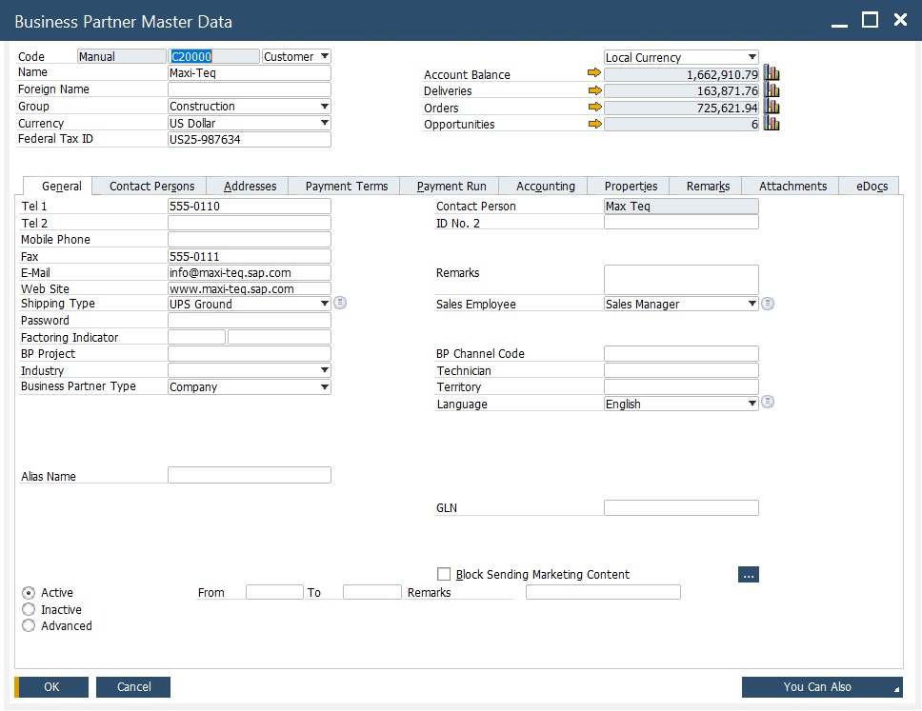The height and width of the screenshot is (711, 922).
Task: Click the ellipsis button for marketing content
Action: point(748,574)
